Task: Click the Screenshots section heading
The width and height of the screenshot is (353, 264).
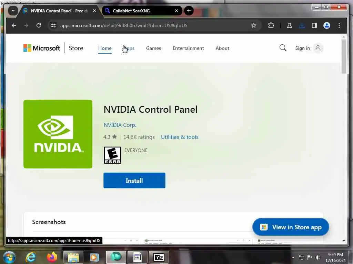Action: tap(49, 222)
